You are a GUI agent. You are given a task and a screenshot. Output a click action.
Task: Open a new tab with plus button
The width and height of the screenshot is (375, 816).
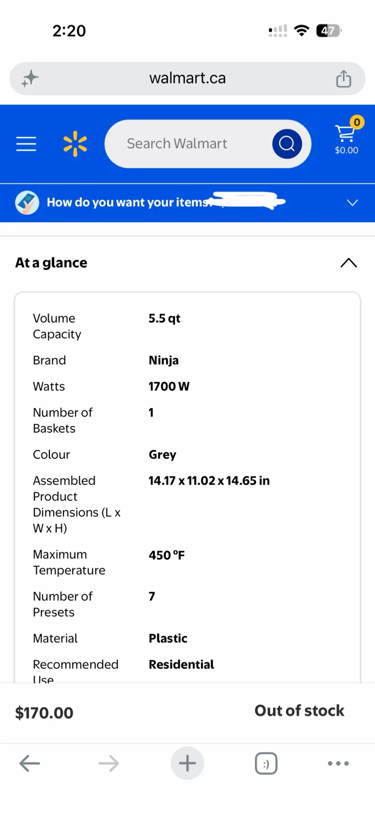click(187, 763)
